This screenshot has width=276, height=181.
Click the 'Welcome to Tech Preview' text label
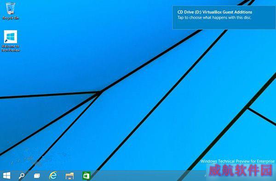11,48
